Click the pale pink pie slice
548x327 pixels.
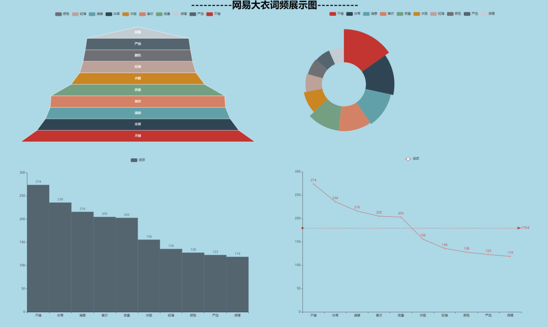click(314, 83)
